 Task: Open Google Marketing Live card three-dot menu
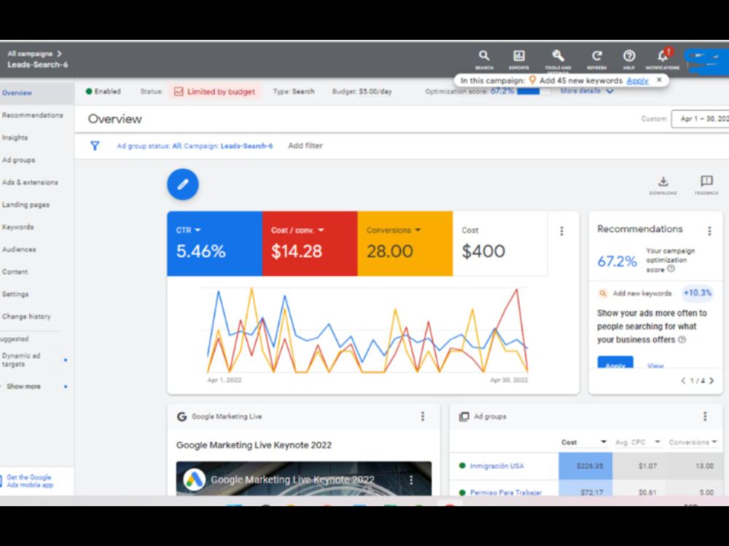423,416
